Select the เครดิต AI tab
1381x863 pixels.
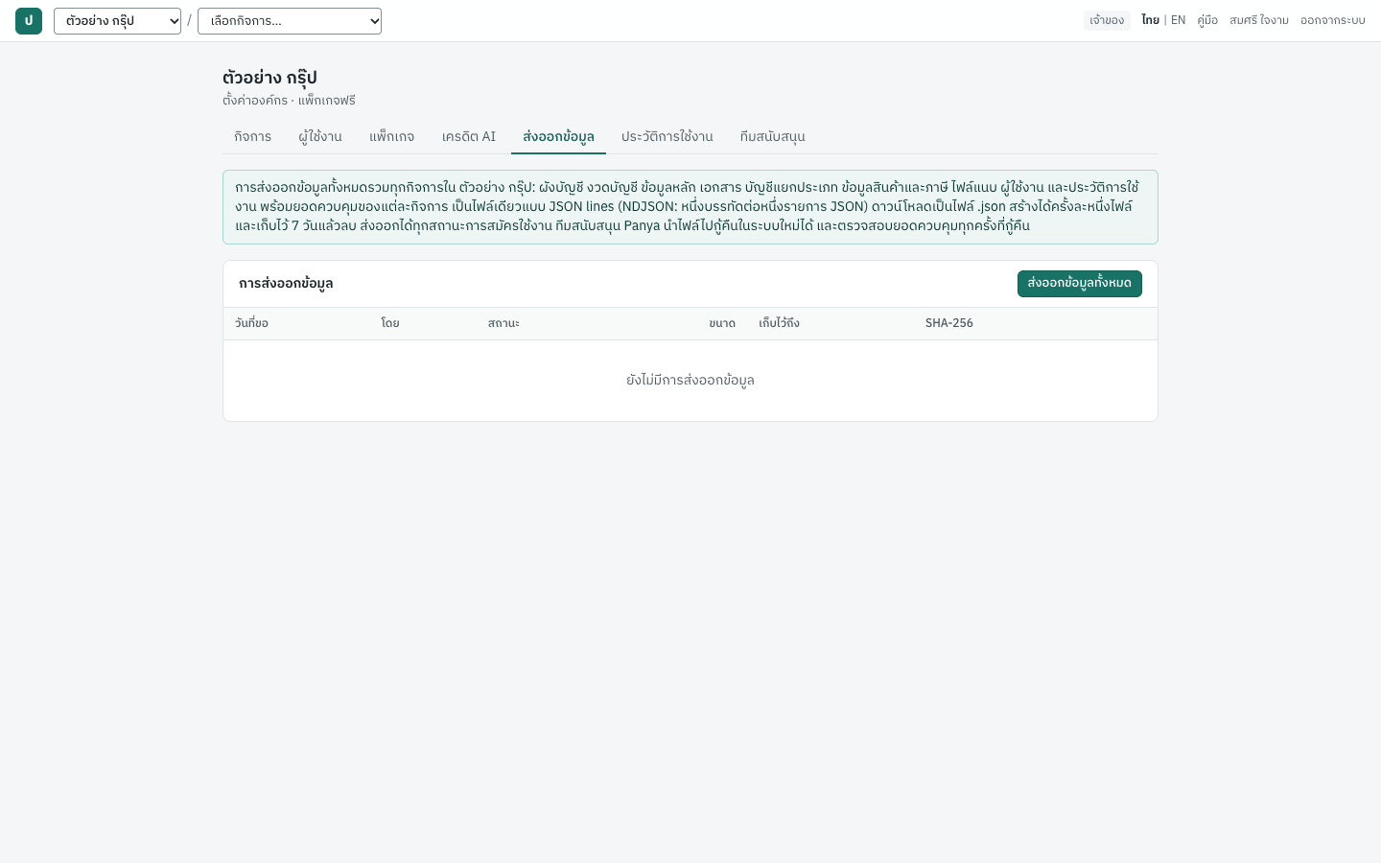pos(469,137)
